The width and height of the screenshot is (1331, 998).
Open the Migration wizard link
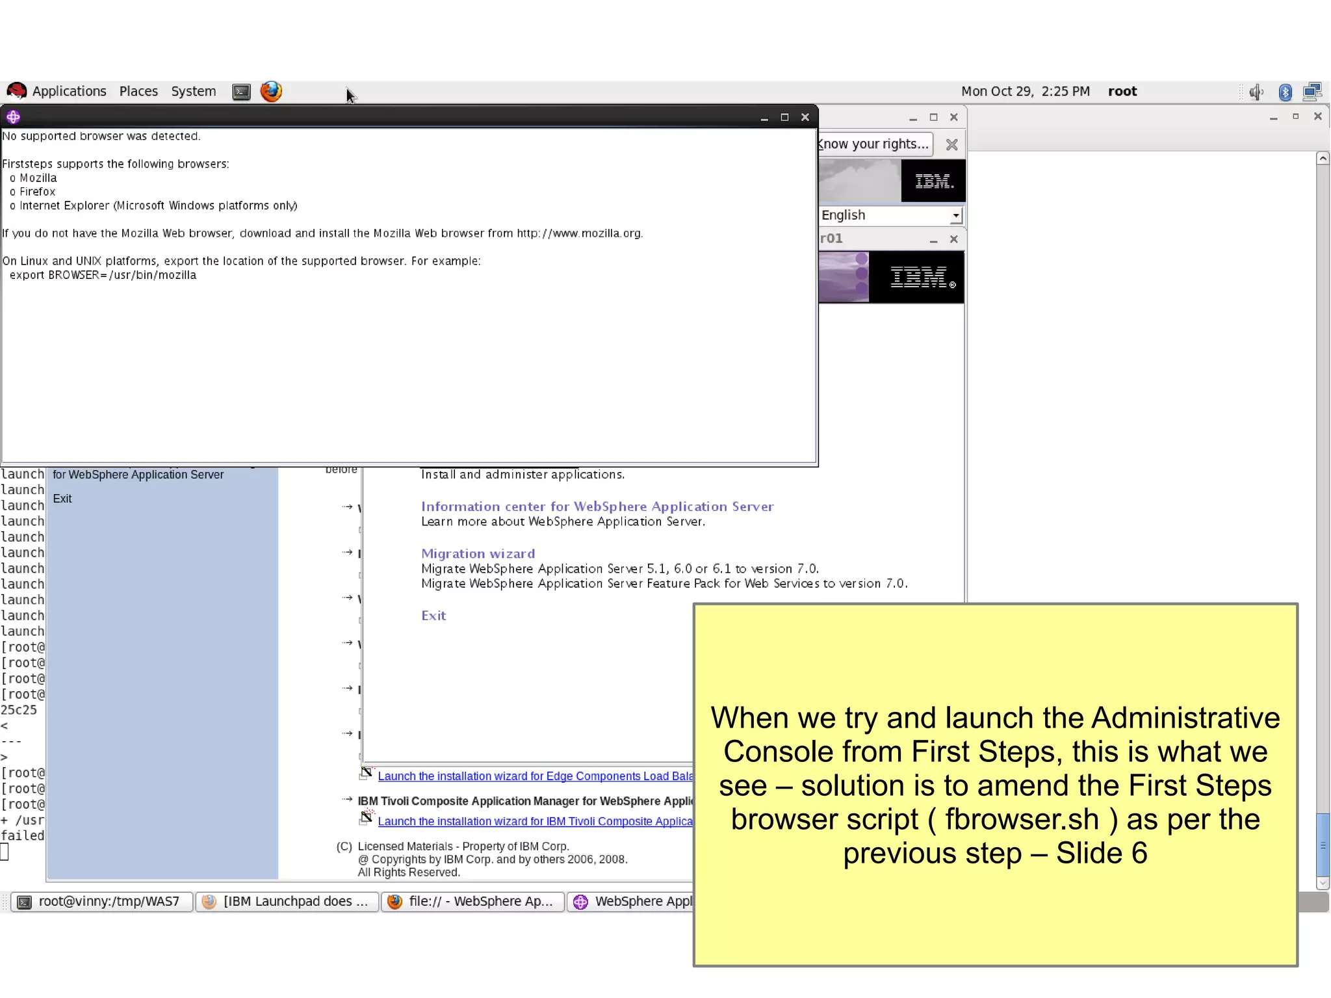pyautogui.click(x=478, y=554)
